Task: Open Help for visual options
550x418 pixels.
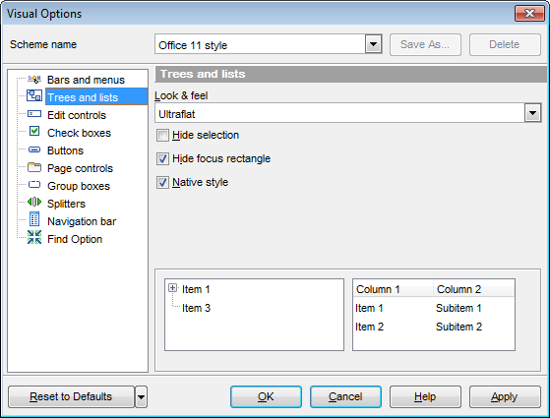Action: tap(425, 397)
